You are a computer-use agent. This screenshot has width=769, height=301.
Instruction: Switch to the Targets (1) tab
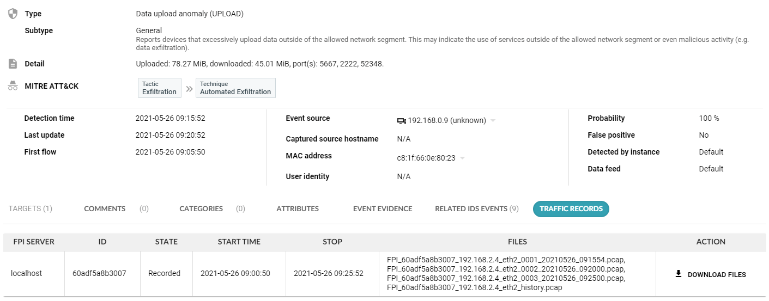(31, 208)
